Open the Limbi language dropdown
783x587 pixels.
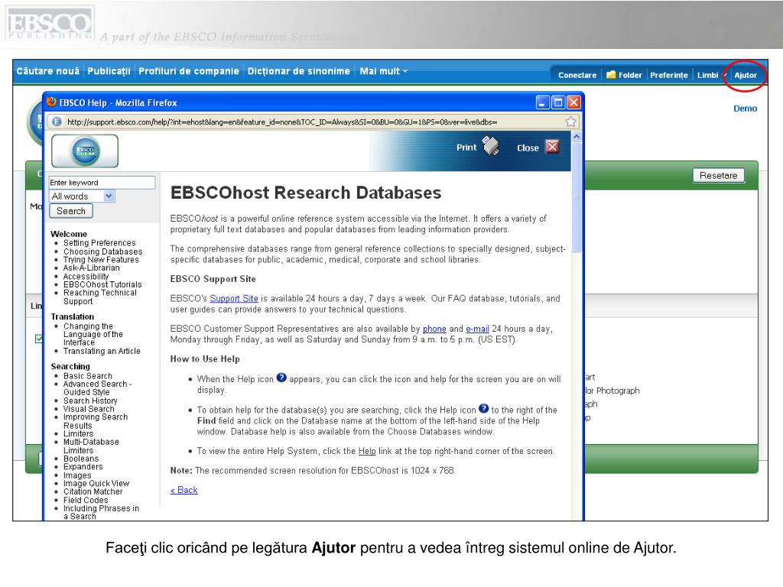712,76
